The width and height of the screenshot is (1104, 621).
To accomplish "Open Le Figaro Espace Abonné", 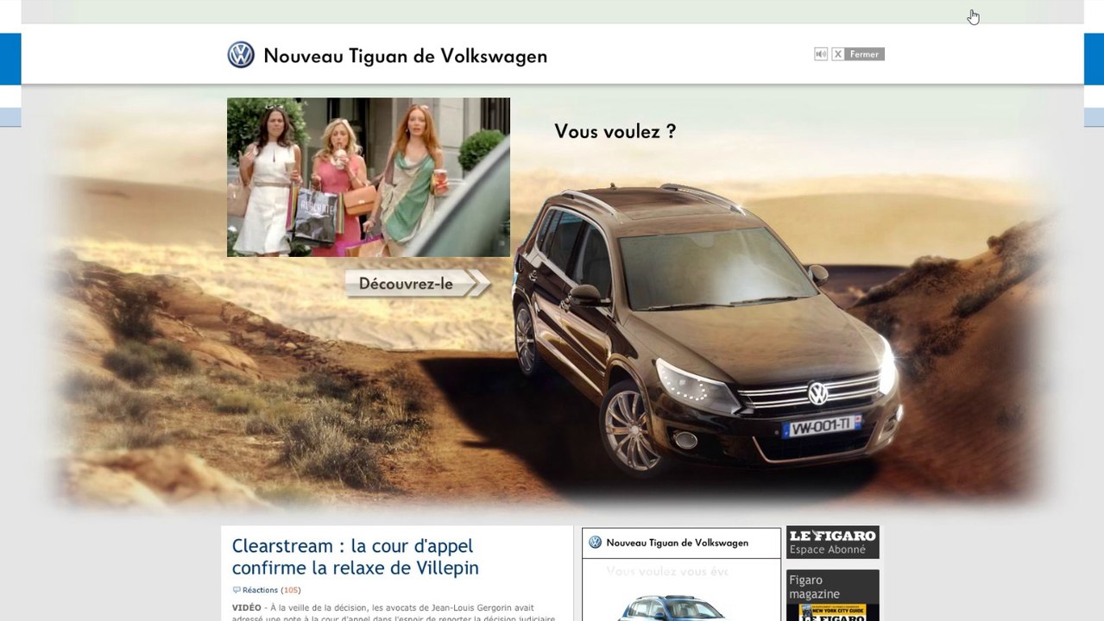I will [832, 543].
